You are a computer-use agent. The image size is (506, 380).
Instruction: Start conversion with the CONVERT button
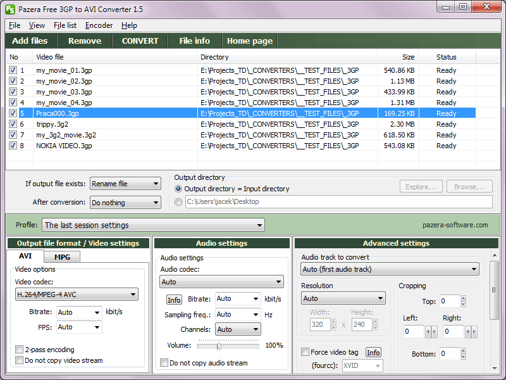(x=139, y=41)
